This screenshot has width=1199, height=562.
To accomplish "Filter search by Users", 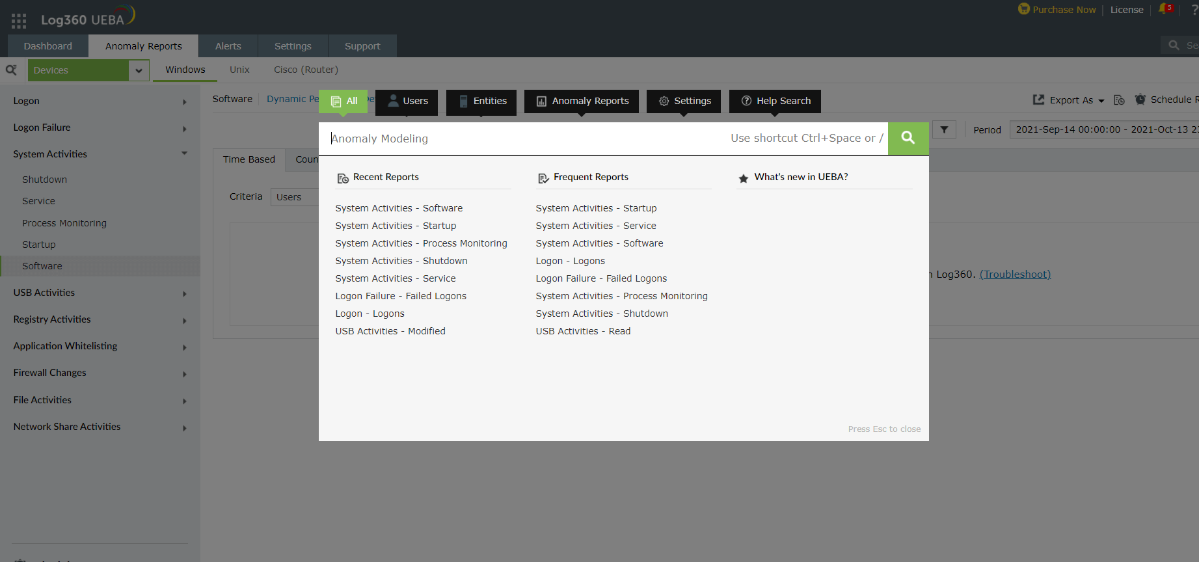I will (x=407, y=101).
